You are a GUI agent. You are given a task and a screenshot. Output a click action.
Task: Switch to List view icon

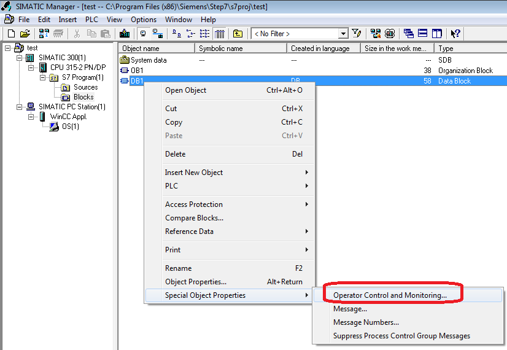(x=204, y=34)
